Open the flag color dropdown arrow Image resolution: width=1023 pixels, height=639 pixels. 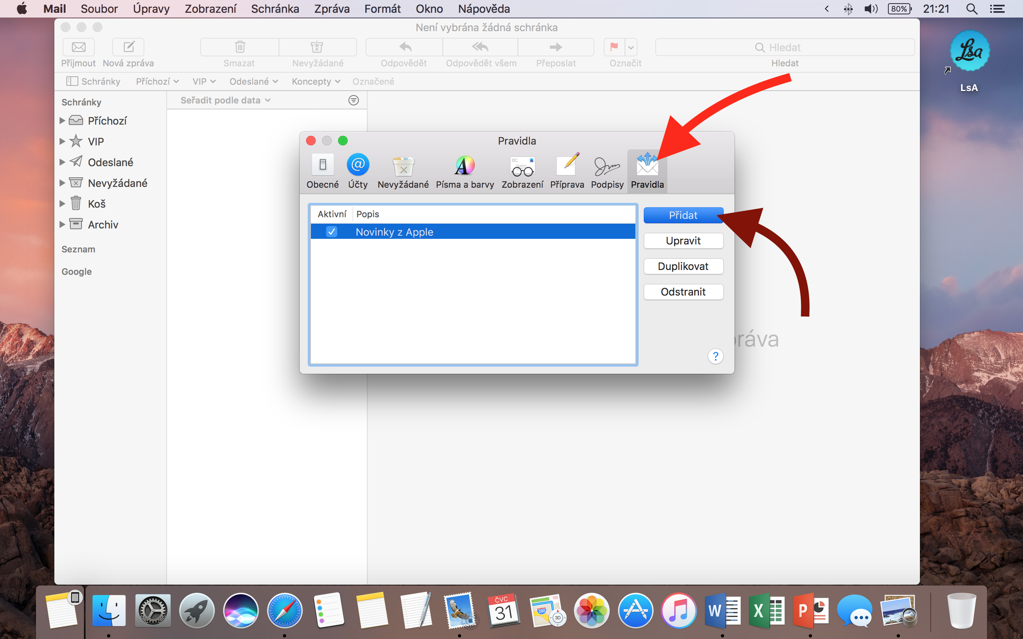click(x=631, y=48)
